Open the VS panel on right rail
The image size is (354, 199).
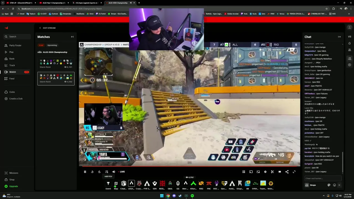350,36
